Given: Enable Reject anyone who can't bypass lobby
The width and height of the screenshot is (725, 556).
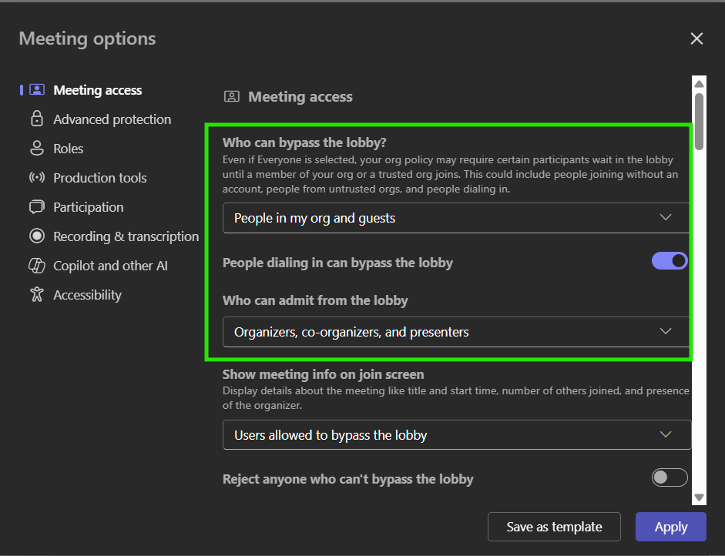Looking at the screenshot, I should click(670, 477).
